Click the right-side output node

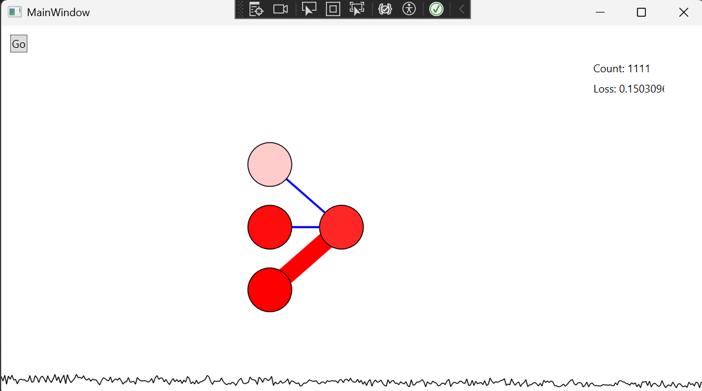tap(341, 227)
